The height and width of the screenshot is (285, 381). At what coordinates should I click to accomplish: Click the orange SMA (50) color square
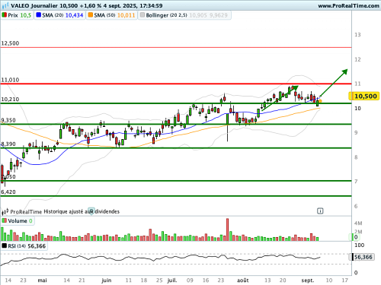pyautogui.click(x=91, y=15)
